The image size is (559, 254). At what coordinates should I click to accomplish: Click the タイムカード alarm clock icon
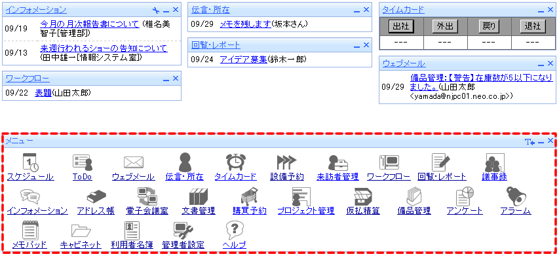tap(236, 162)
